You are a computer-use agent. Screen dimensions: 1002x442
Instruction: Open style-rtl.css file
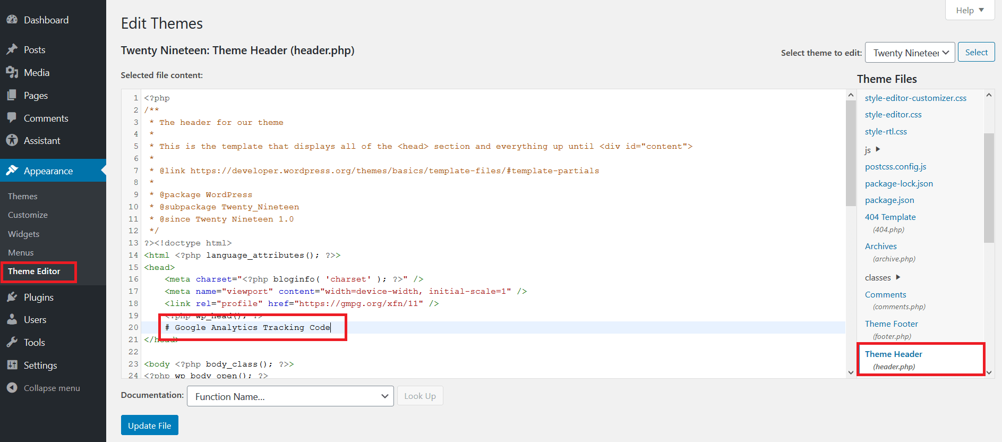(886, 131)
